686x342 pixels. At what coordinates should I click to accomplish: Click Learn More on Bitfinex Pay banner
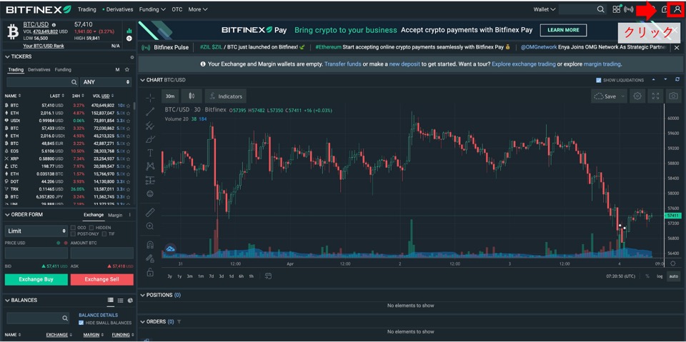tap(563, 30)
